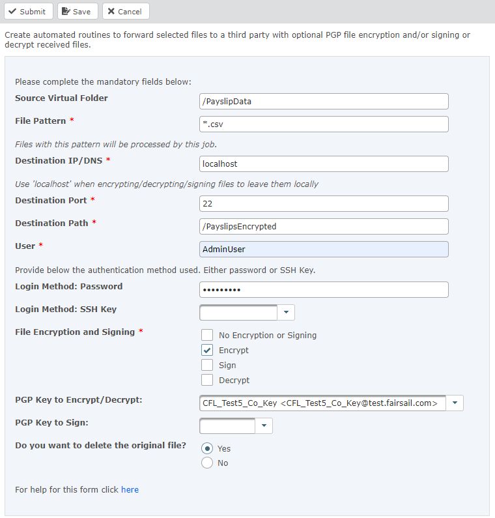495x518 pixels.
Task: Choose No for deleting original file
Action: click(207, 463)
